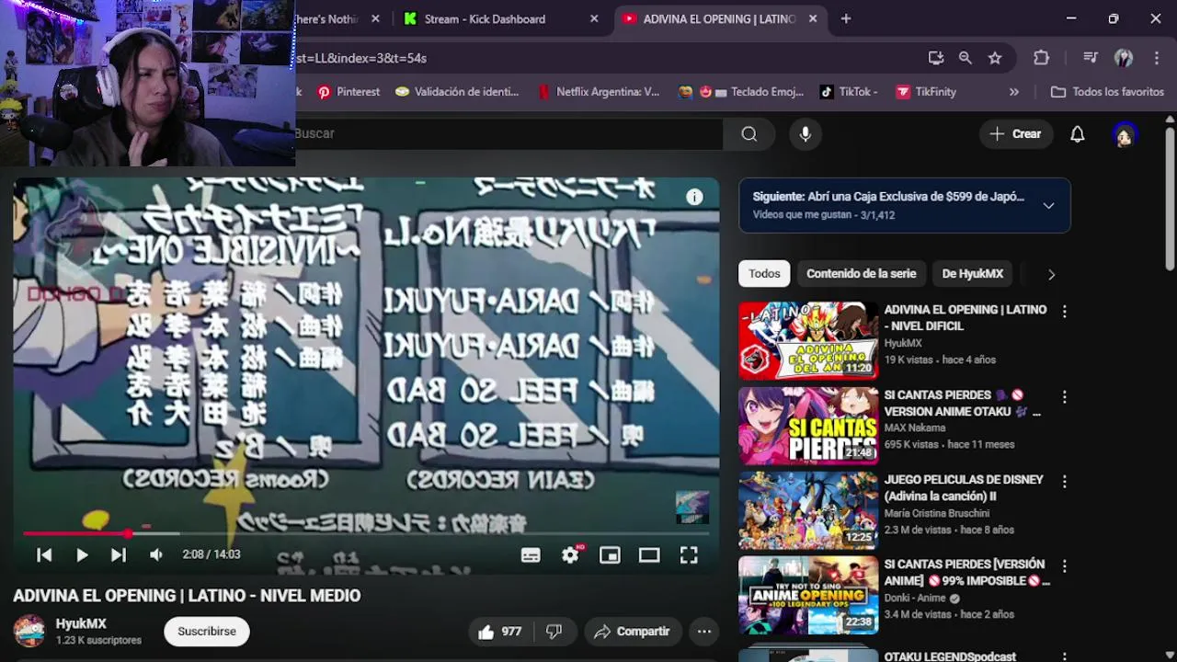Open a new browser tab
1177x662 pixels.
pyautogui.click(x=846, y=18)
